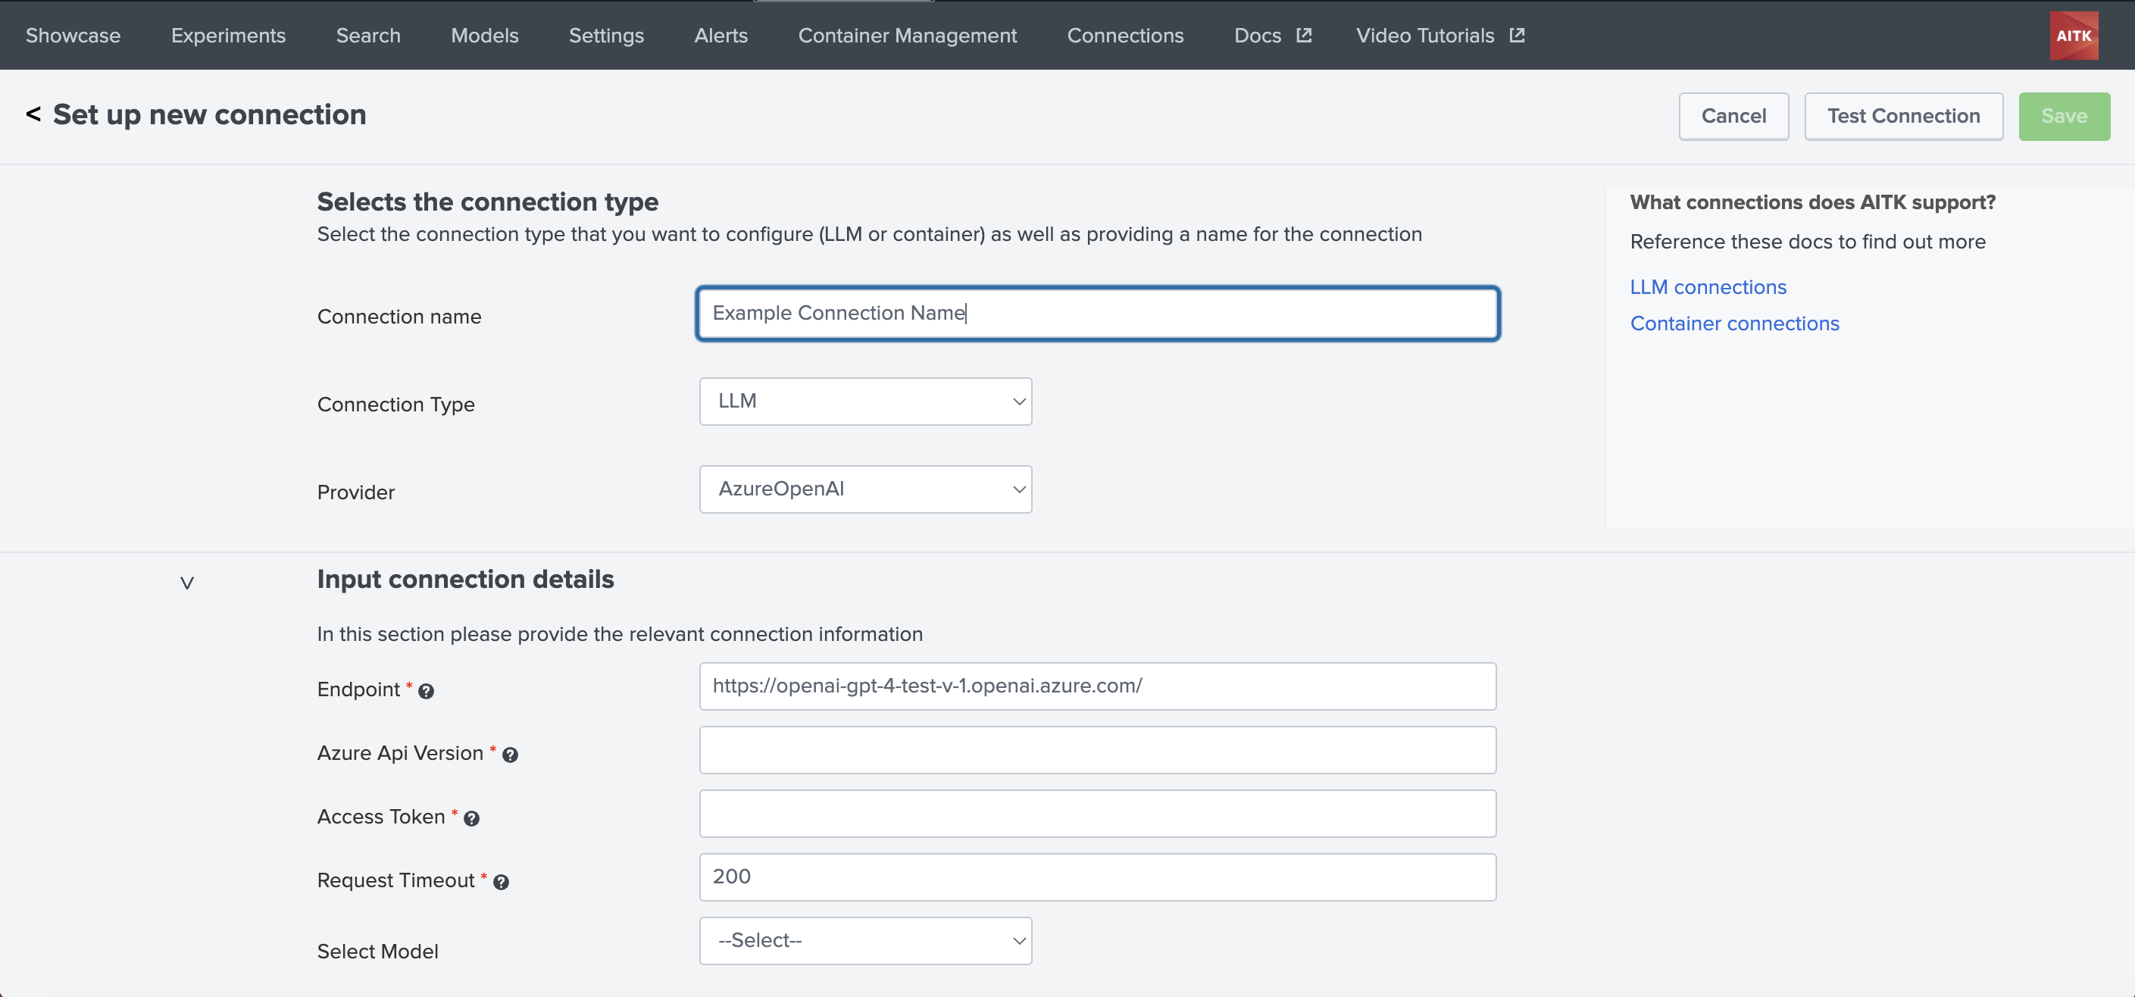2135x997 pixels.
Task: Click the Docs external link icon
Action: coord(1304,35)
